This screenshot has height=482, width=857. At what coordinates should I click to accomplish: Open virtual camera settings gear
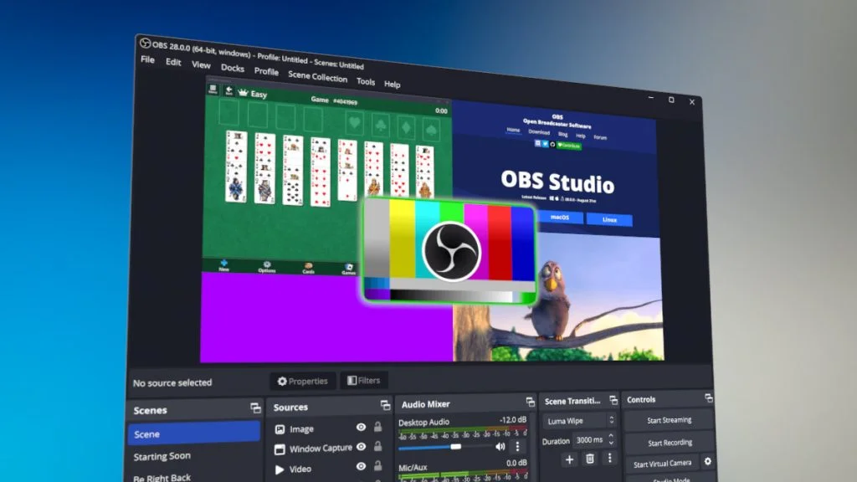(708, 461)
